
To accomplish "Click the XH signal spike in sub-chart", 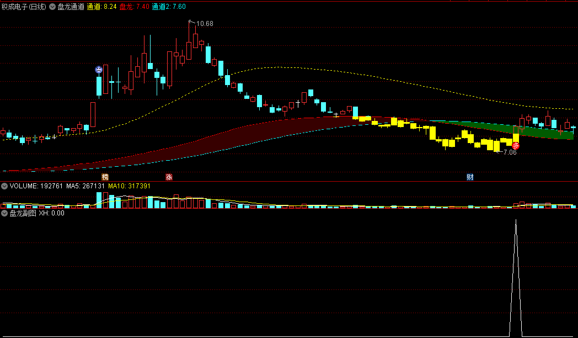I will point(516,278).
